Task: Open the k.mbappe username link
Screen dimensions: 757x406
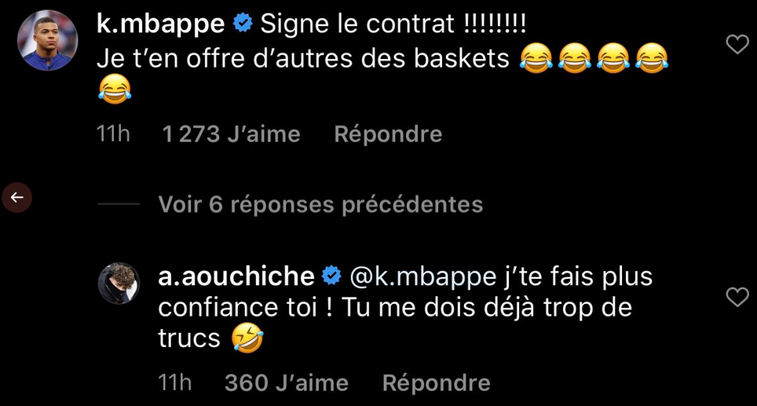Action: pos(159,24)
